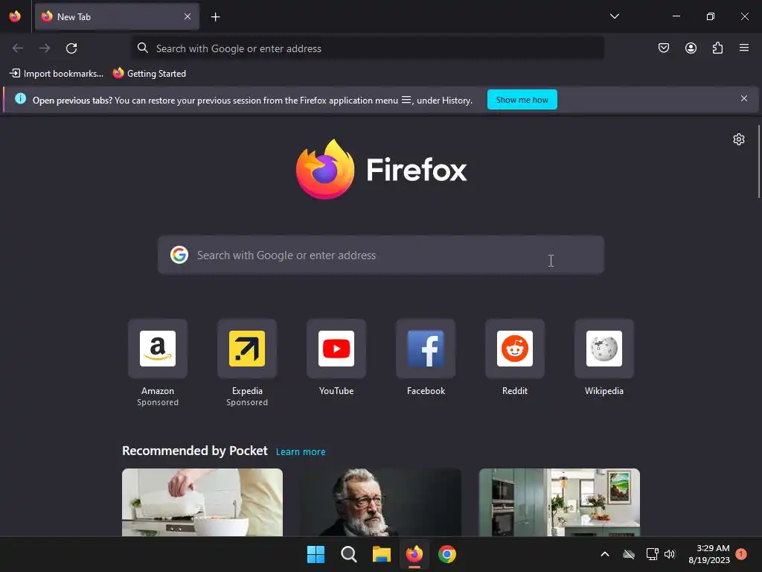
Task: Go back one page
Action: click(18, 48)
